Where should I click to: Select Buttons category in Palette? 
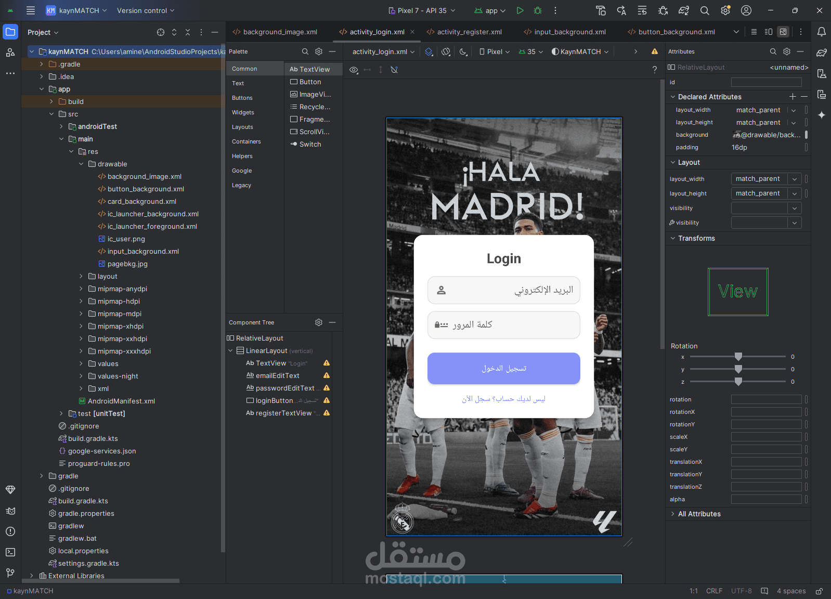[x=242, y=98]
